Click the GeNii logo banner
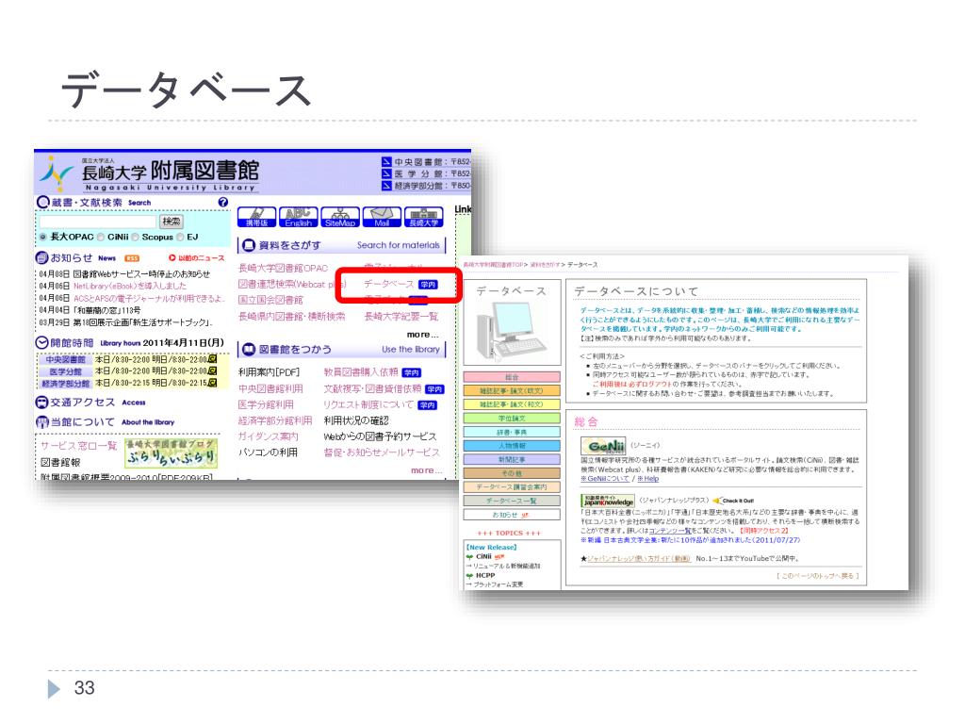 (603, 446)
